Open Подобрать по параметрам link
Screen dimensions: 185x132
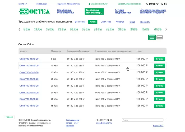(68, 4)
